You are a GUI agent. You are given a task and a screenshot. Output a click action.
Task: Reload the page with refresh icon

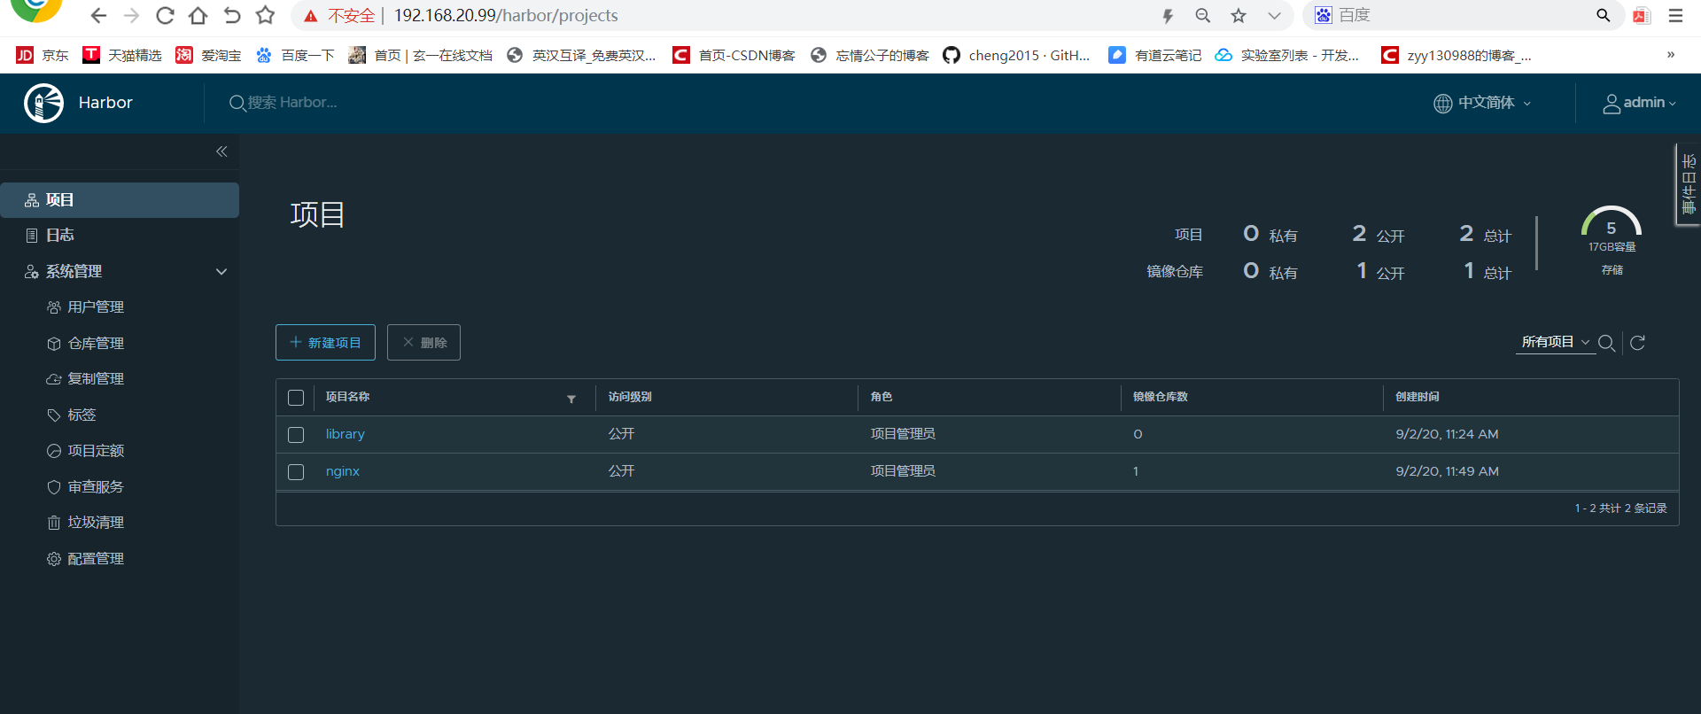(165, 16)
